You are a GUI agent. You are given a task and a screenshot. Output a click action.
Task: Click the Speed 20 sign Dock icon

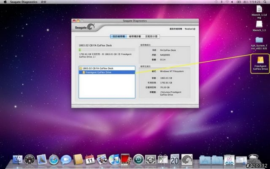coord(175,159)
